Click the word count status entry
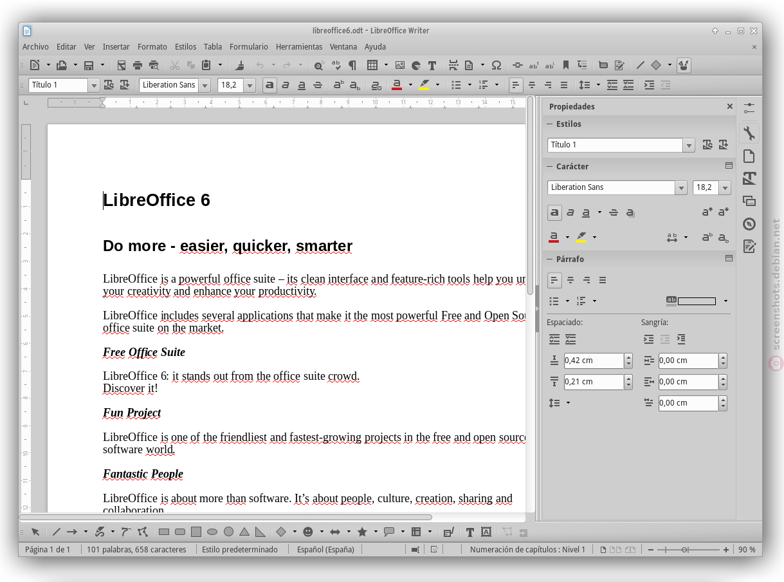The width and height of the screenshot is (784, 582). 136,550
